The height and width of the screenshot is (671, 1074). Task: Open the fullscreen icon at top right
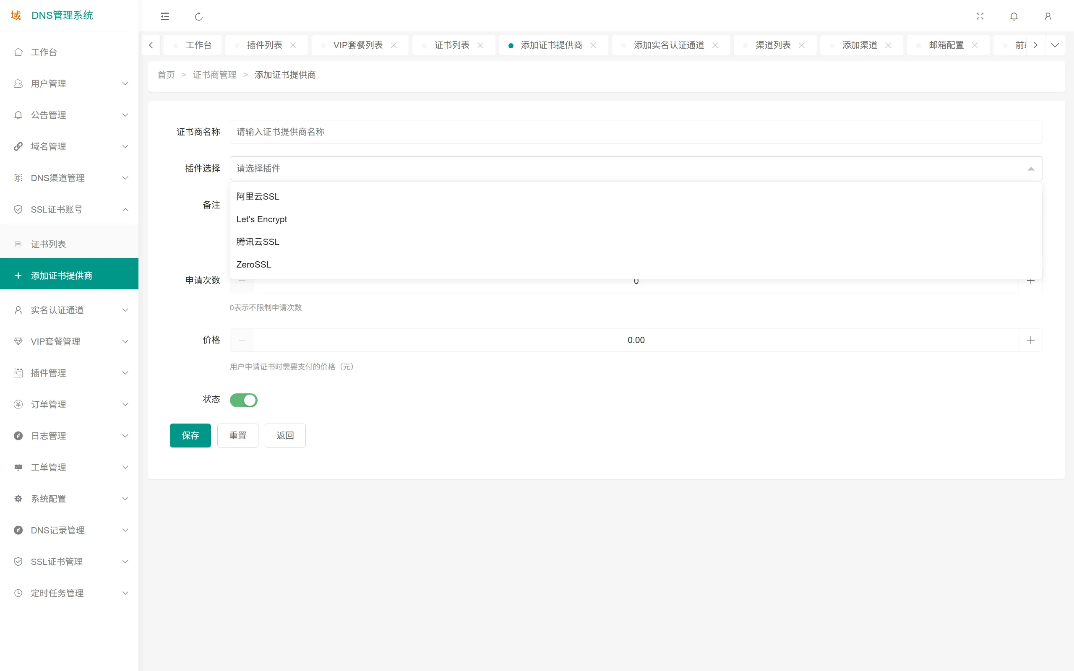coord(980,16)
